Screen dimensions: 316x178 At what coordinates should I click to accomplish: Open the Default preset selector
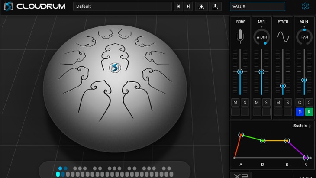[123, 6]
